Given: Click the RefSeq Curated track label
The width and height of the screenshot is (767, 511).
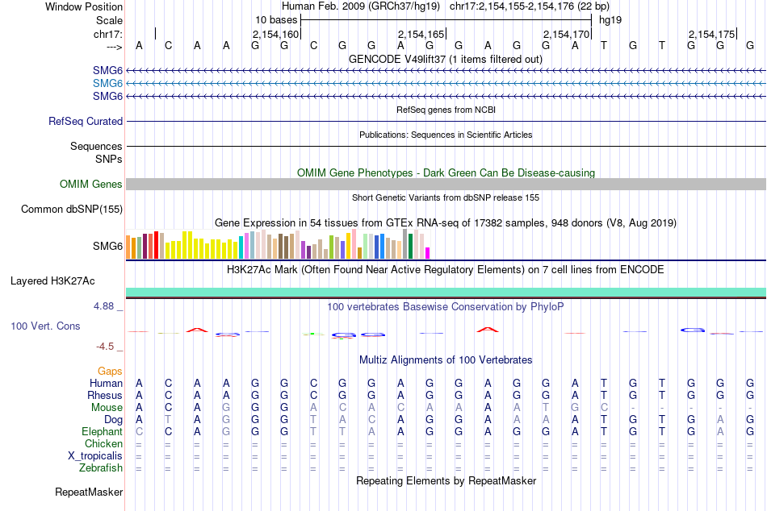Looking at the screenshot, I should (x=85, y=121).
